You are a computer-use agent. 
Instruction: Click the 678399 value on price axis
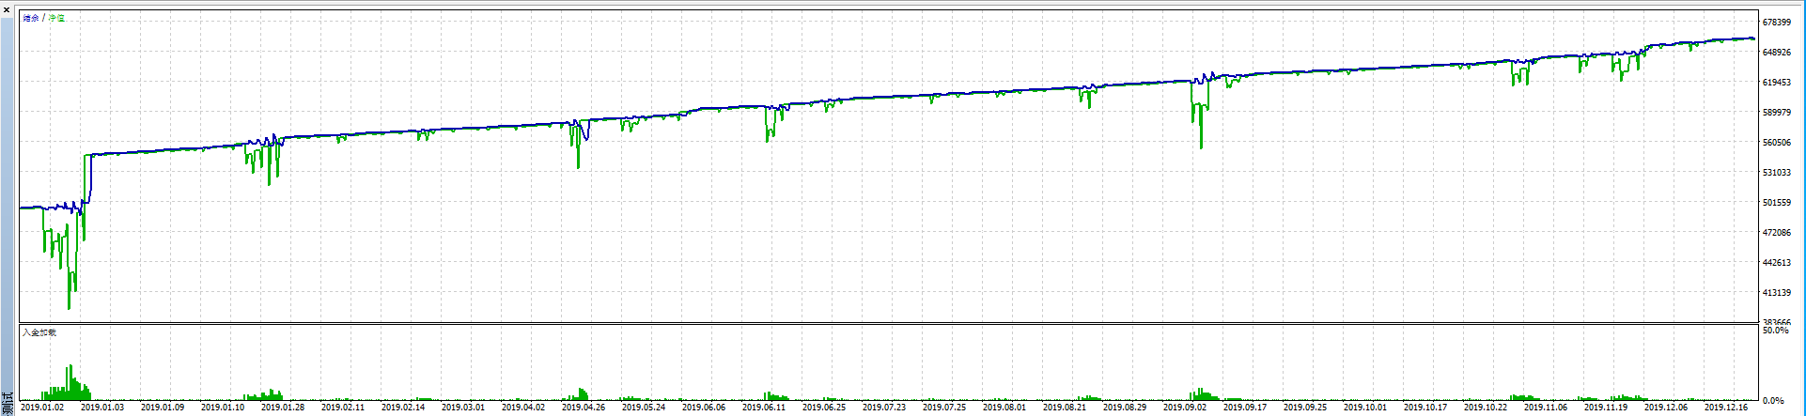(x=1776, y=23)
